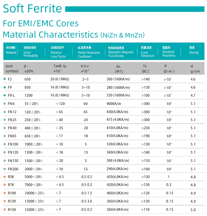The width and height of the screenshot is (207, 216).
Task: Click the Material column header
Action: click(x=11, y=50)
